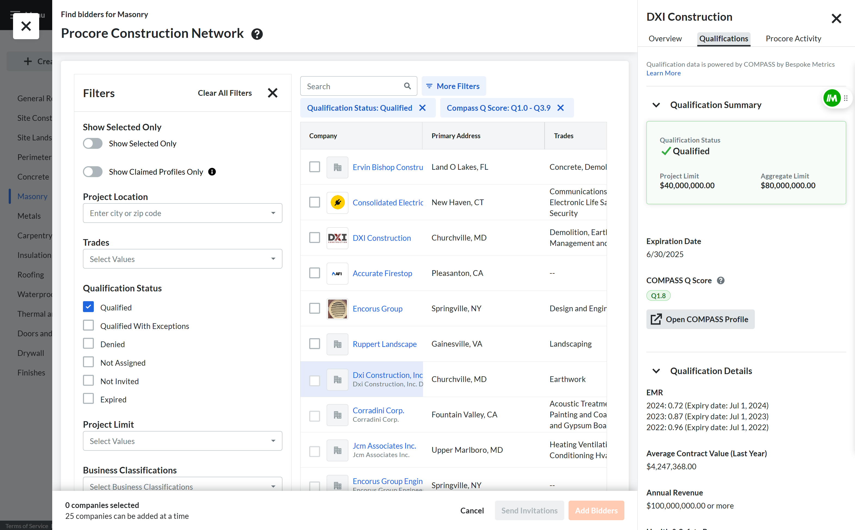The width and height of the screenshot is (855, 530).
Task: Click the info icon beside Show Claimed Profiles Only
Action: point(212,172)
